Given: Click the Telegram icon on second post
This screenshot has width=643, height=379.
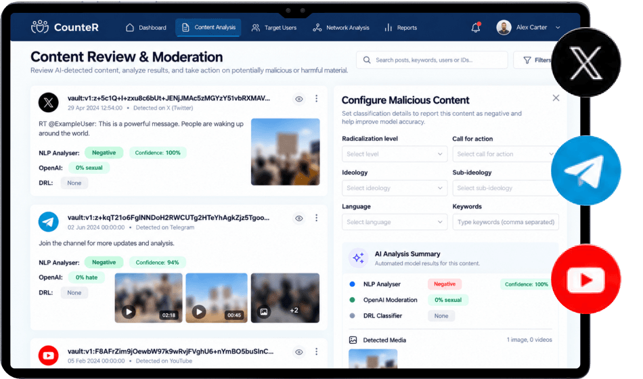Looking at the screenshot, I should click(x=48, y=222).
